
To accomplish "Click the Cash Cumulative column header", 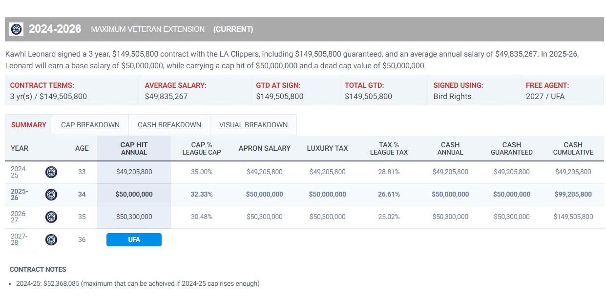I will coord(573,148).
